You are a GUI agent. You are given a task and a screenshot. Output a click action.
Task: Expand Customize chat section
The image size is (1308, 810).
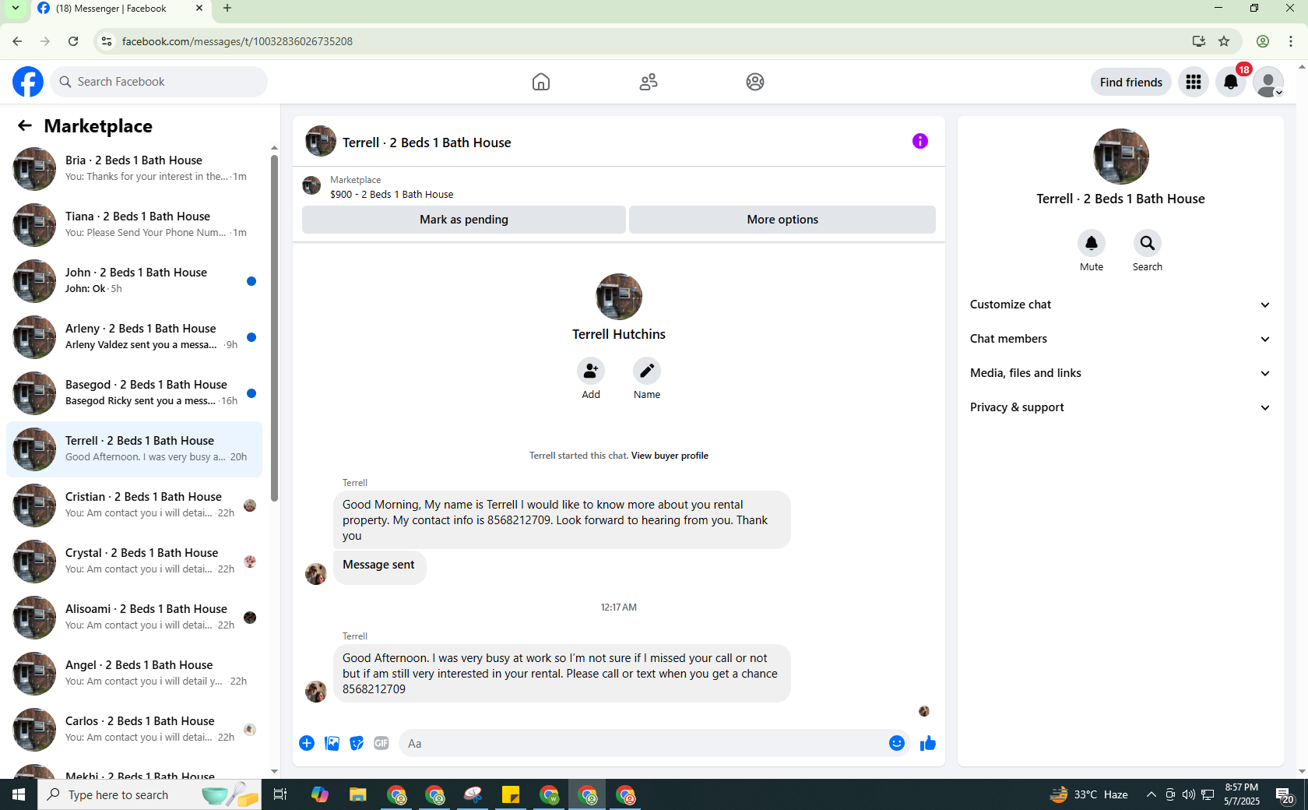tap(1120, 305)
